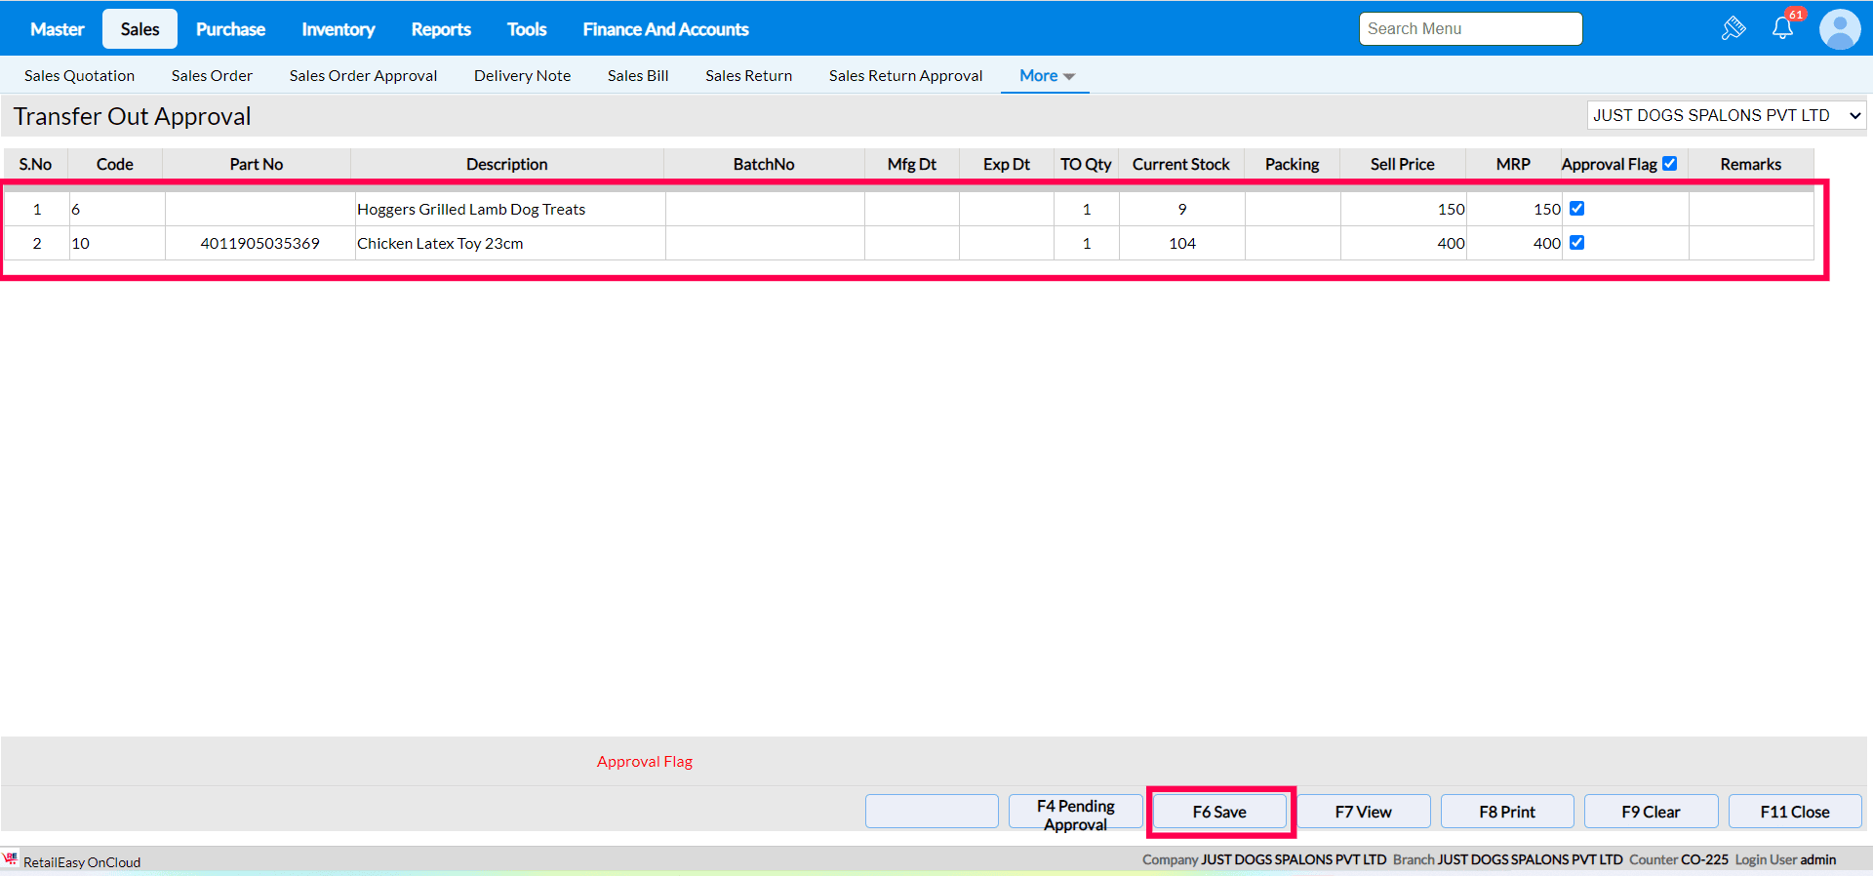Switch to Sales Return Approval tab

click(905, 76)
